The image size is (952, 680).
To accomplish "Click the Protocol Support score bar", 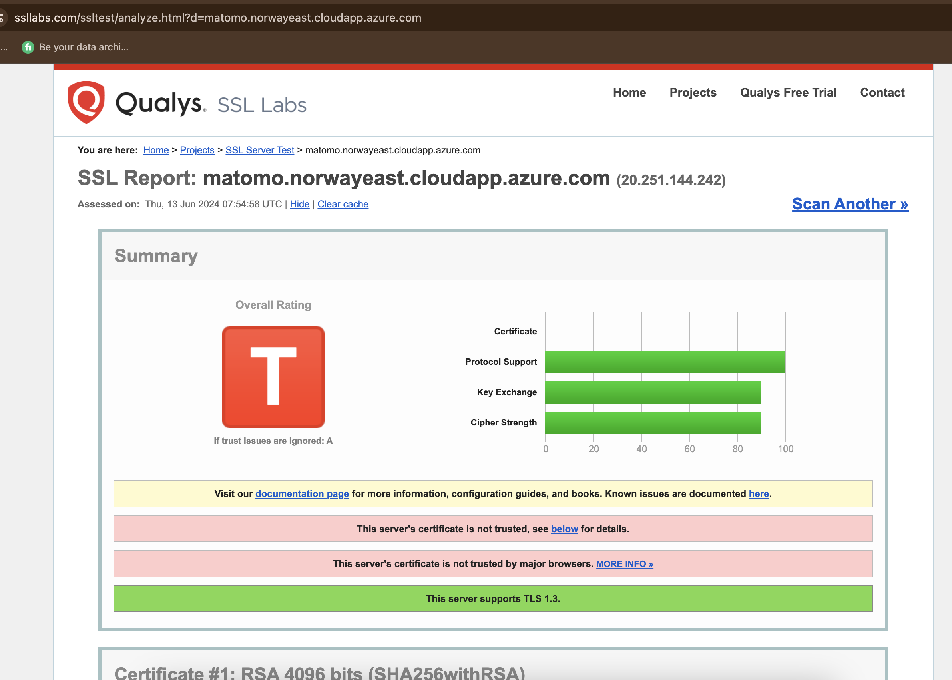I will [x=665, y=362].
